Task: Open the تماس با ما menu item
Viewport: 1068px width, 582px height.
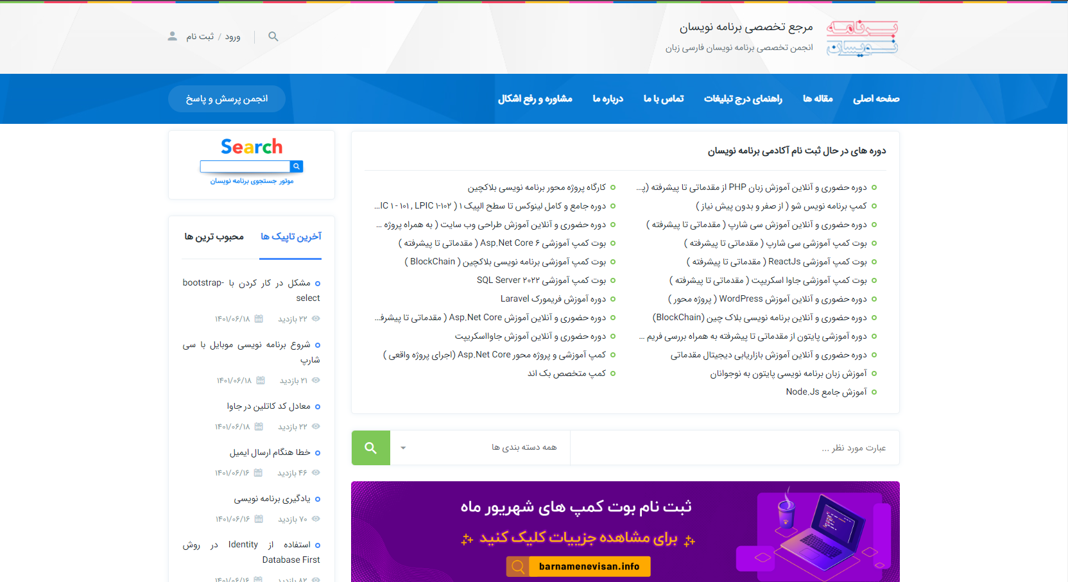Action: (663, 99)
